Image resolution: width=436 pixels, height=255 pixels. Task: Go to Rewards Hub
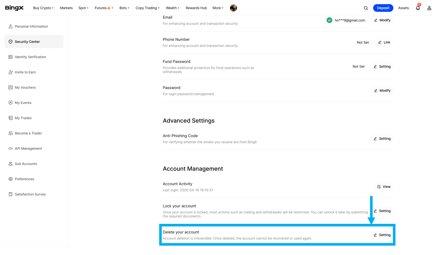pyautogui.click(x=196, y=8)
